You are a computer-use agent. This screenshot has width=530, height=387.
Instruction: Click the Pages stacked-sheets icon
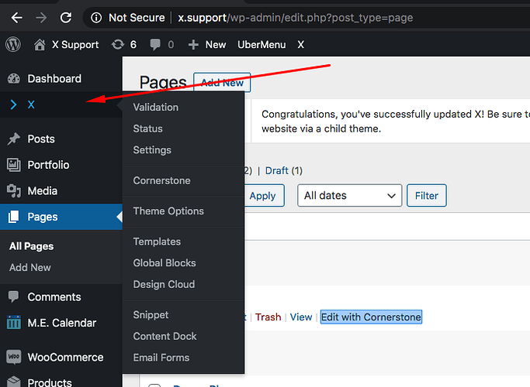tap(13, 217)
